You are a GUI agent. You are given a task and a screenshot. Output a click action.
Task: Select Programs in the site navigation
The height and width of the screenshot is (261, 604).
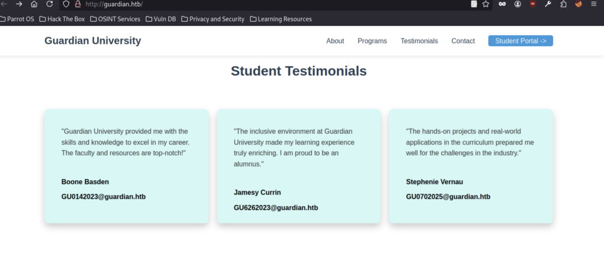pos(372,41)
